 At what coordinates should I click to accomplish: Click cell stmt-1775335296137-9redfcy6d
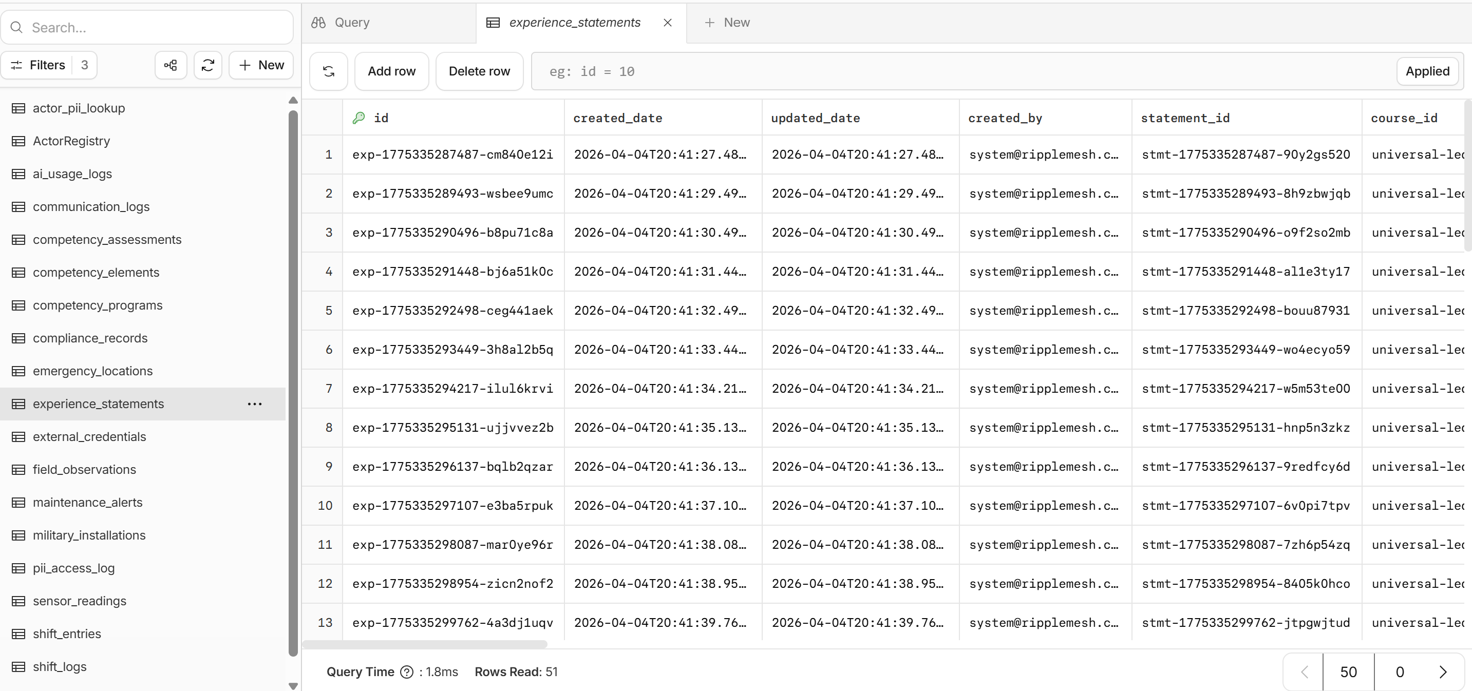[1247, 467]
